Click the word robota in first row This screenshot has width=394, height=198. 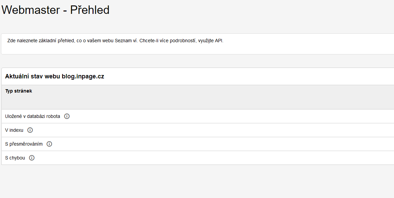[x=53, y=116]
